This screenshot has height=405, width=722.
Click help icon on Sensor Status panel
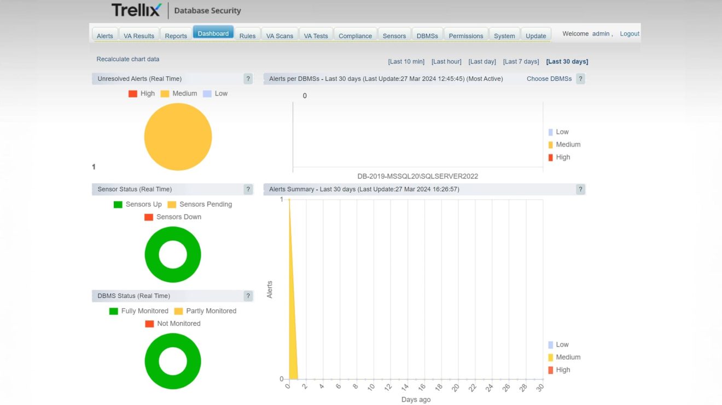tap(248, 189)
